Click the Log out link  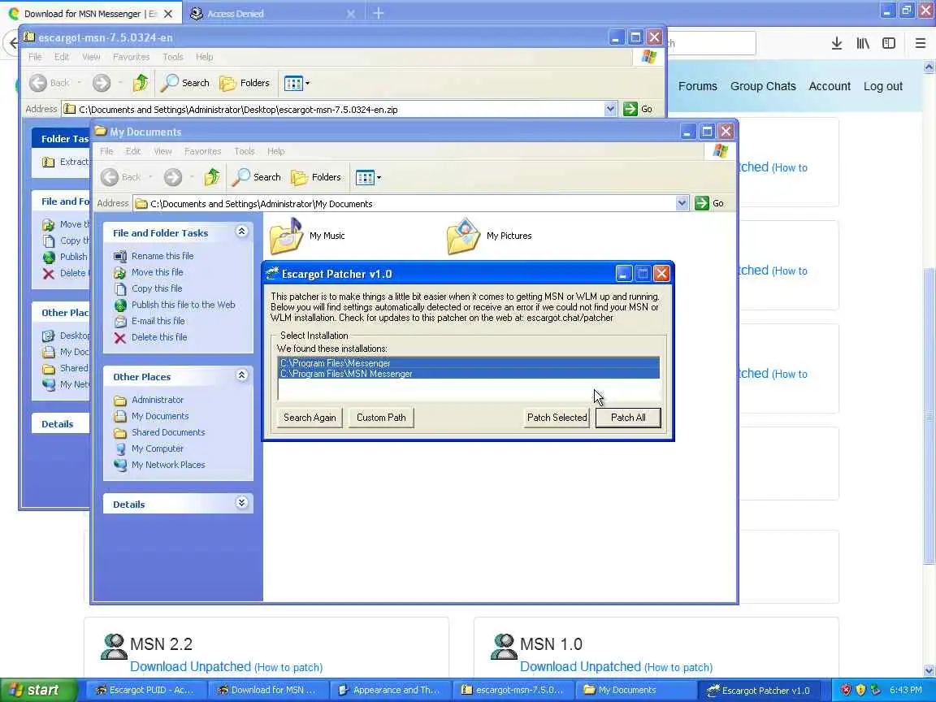883,86
